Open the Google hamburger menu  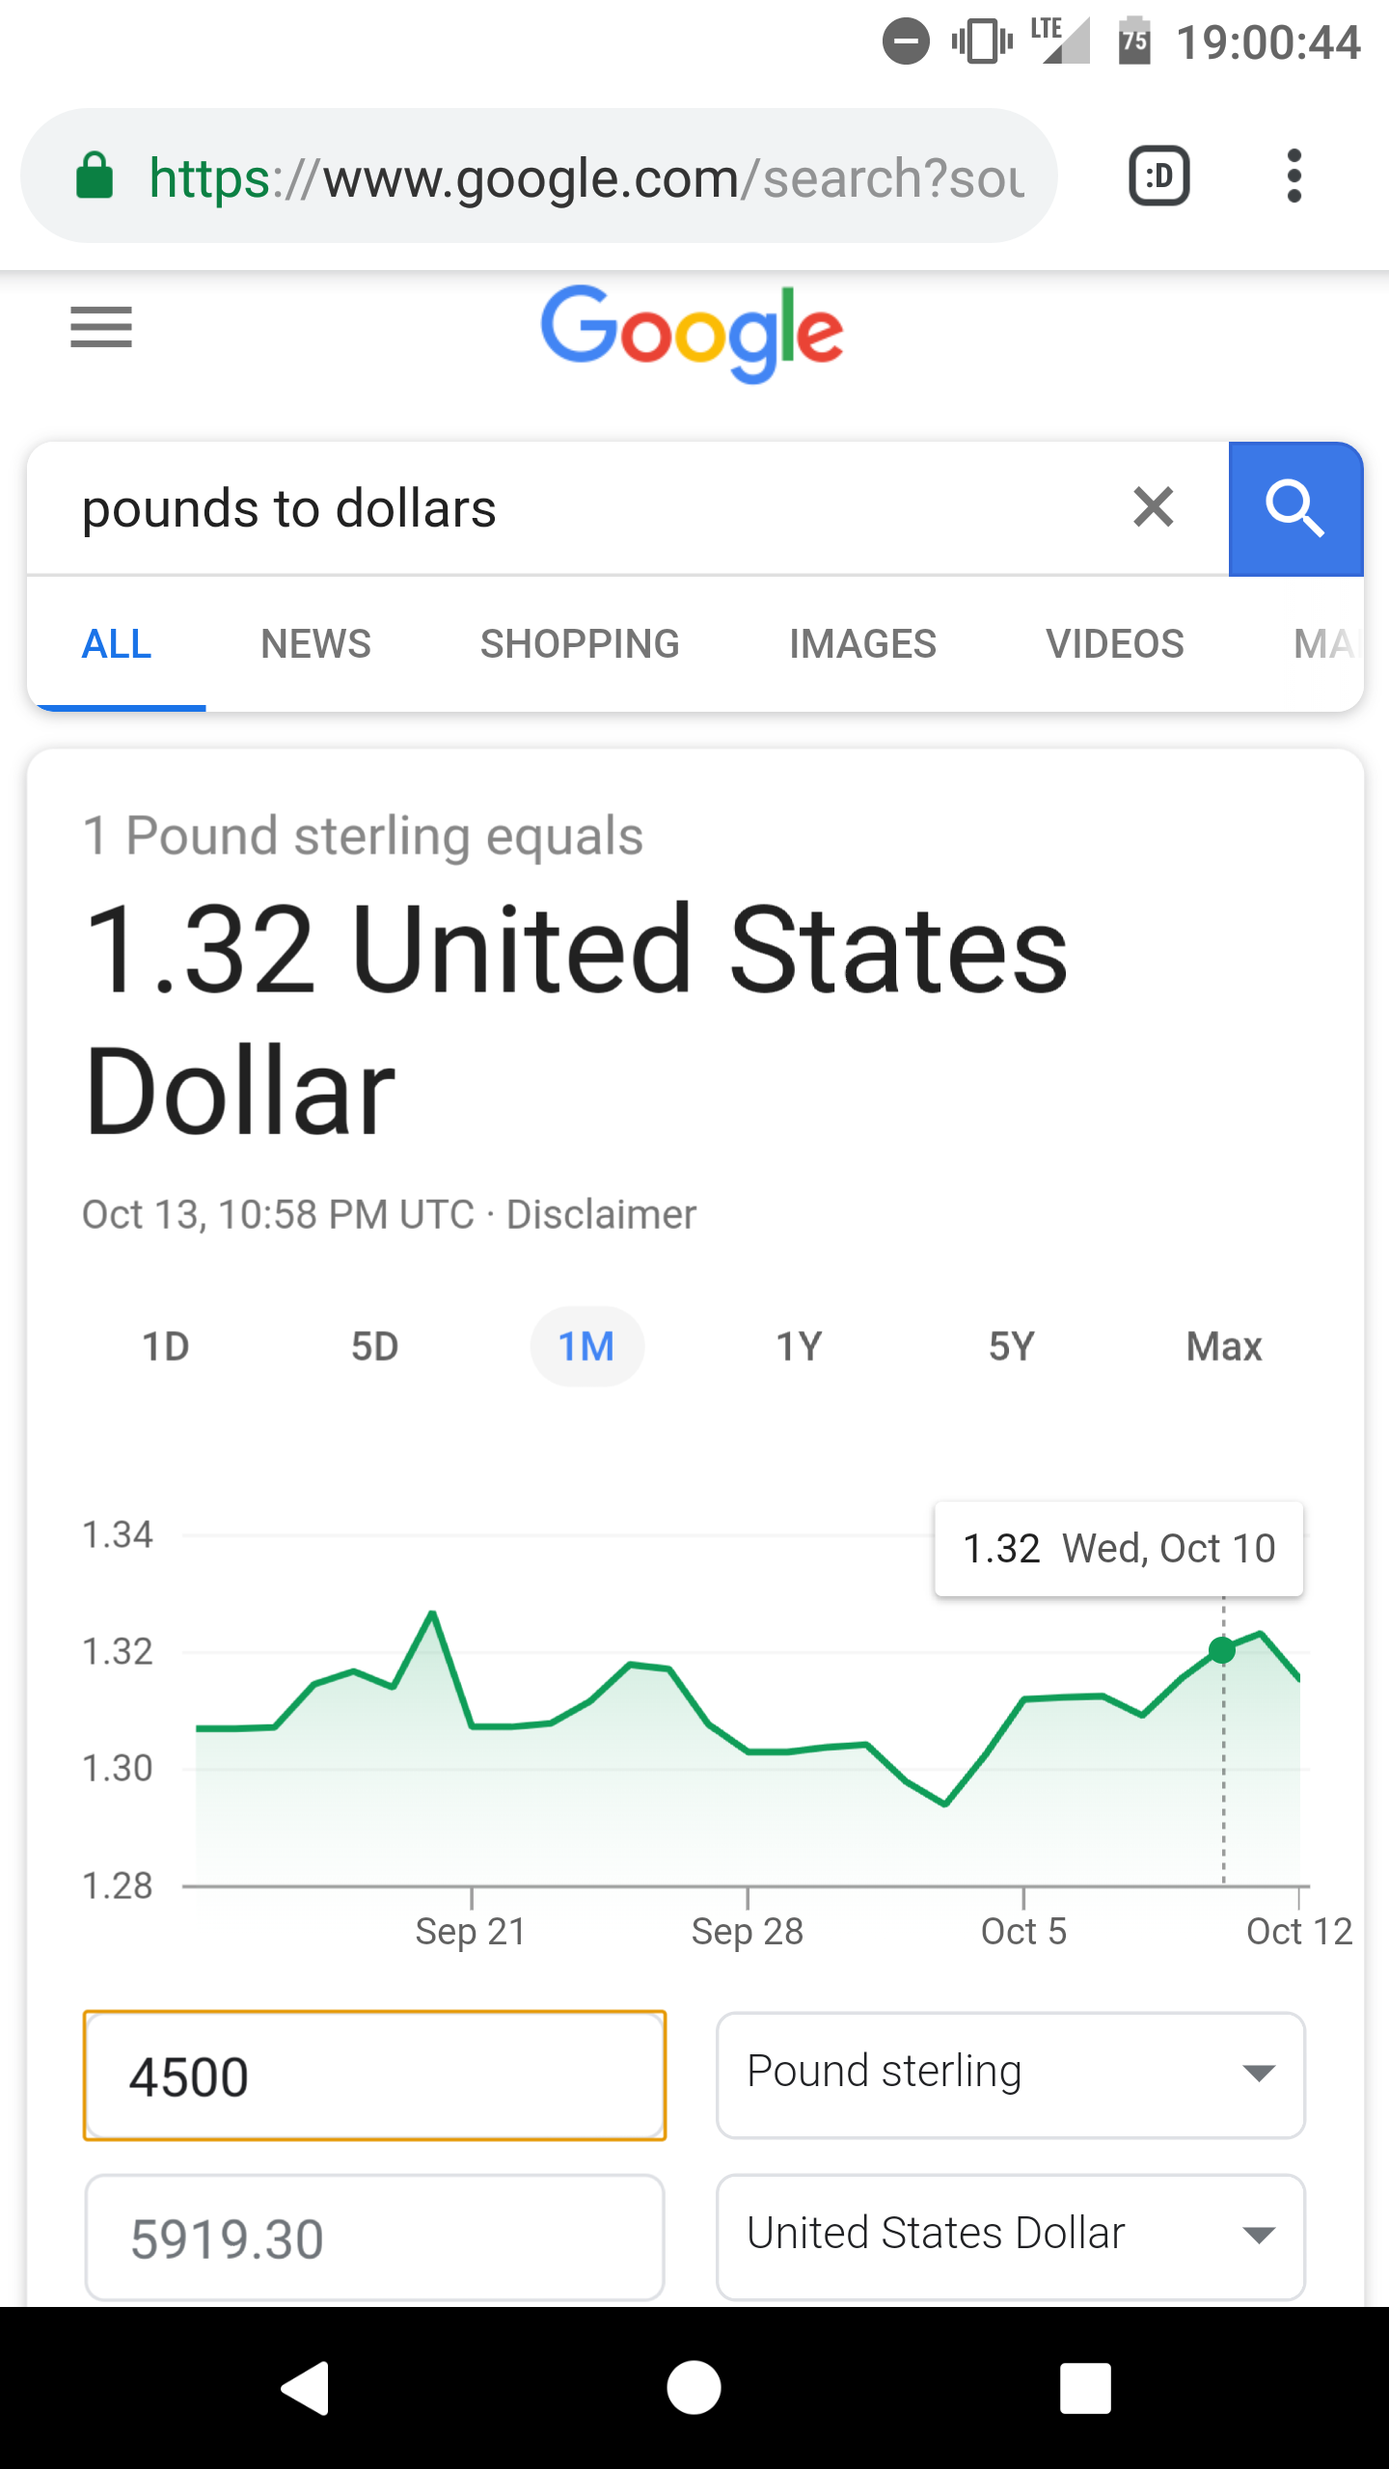click(101, 327)
